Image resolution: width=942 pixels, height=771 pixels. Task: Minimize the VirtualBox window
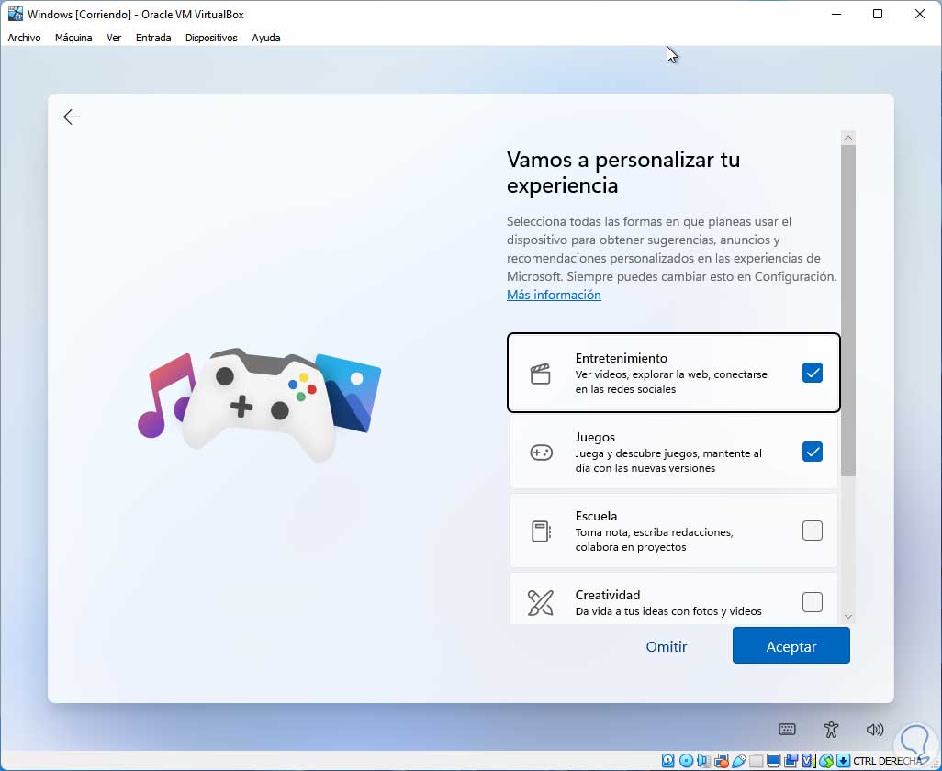(x=835, y=14)
